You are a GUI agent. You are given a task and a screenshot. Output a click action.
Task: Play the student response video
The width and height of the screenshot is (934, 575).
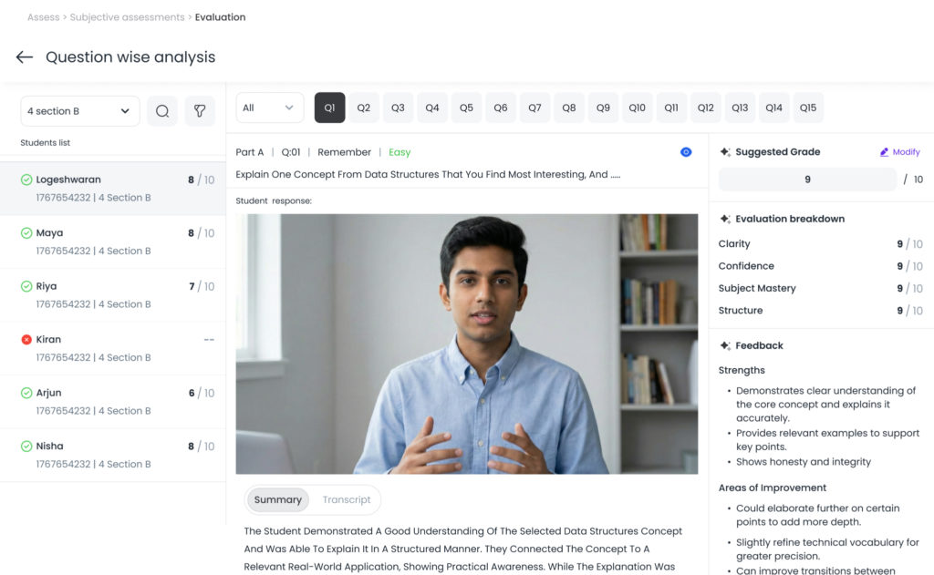(x=466, y=344)
